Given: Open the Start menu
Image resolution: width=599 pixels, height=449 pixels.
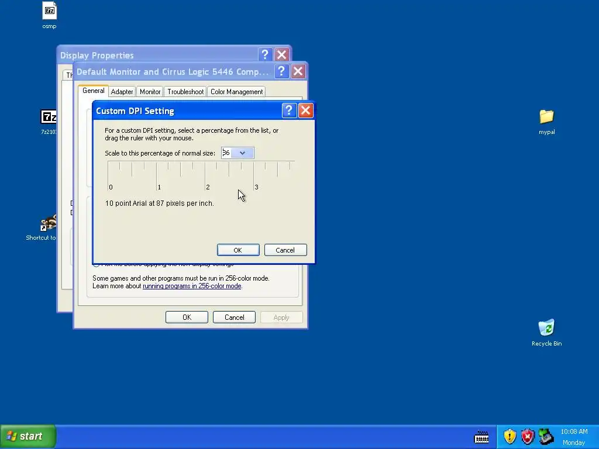Looking at the screenshot, I should click(27, 436).
